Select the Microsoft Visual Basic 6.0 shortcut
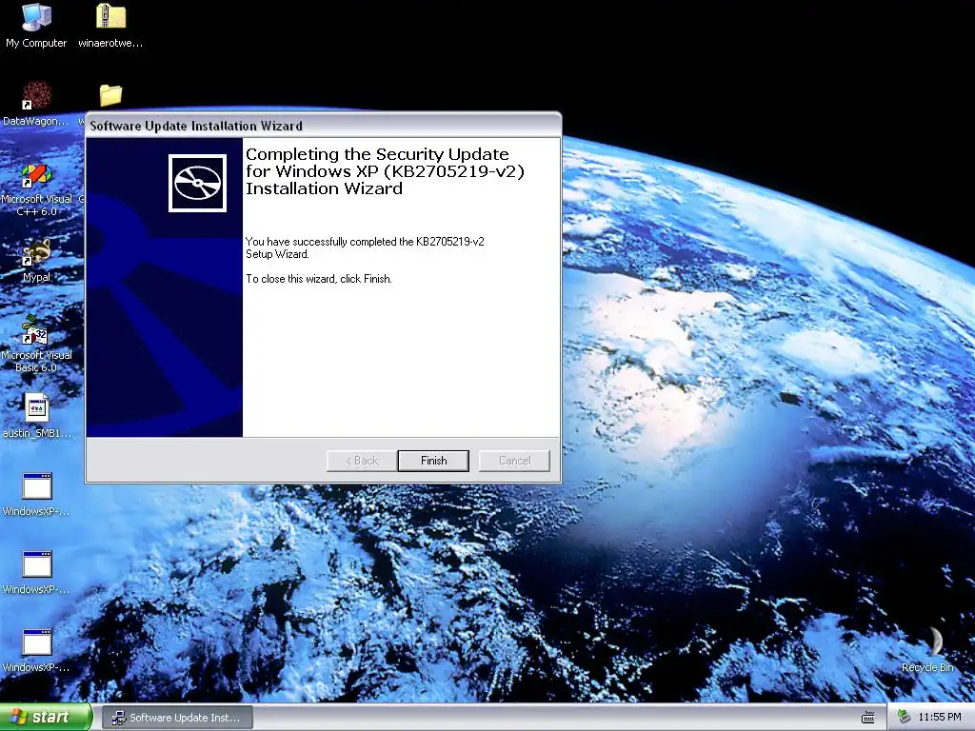975x731 pixels. [36, 345]
